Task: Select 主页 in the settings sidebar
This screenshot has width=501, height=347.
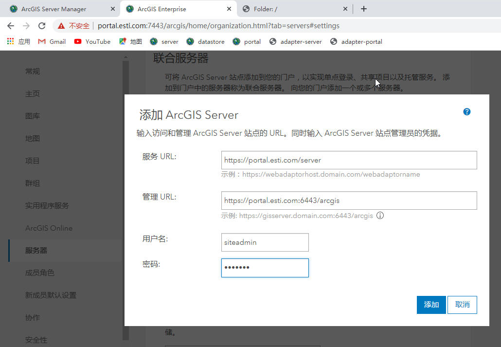Action: 33,94
